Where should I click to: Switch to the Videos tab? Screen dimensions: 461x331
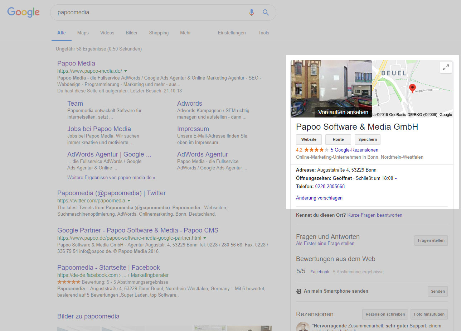point(107,33)
